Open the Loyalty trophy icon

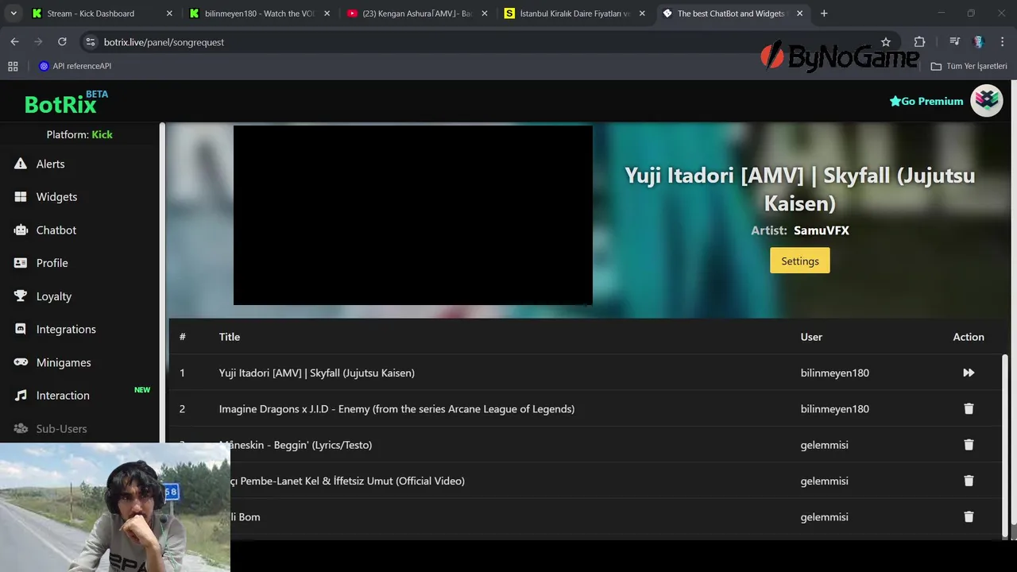pos(21,296)
